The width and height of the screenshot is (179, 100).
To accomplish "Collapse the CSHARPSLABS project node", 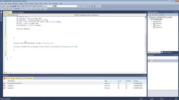I will coord(149,19).
